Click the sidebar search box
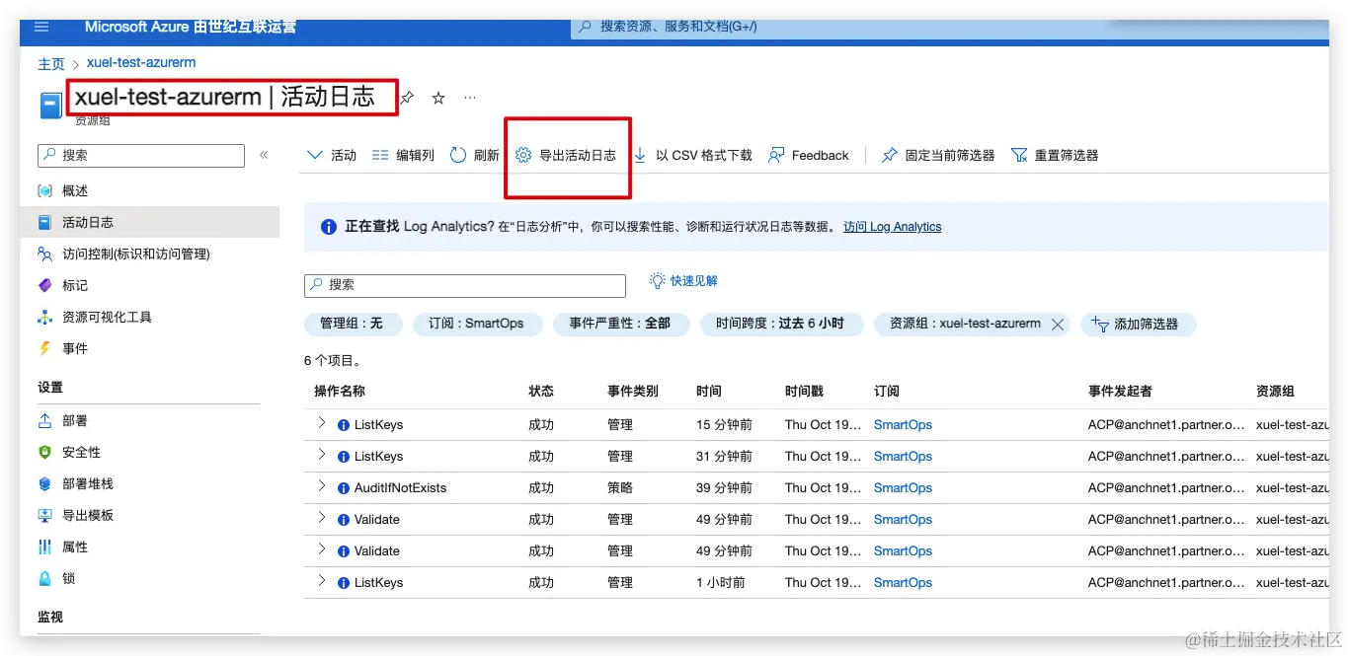Screen dimensions: 1349x656 coord(141,155)
